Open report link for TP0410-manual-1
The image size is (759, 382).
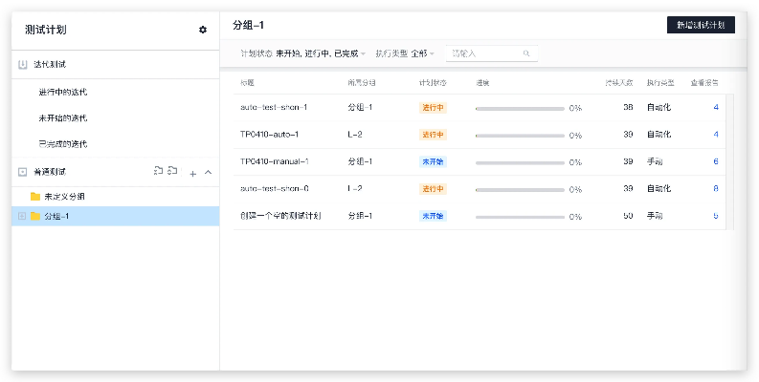(x=715, y=161)
